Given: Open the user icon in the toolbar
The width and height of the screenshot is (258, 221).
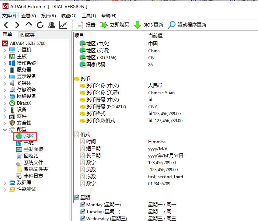Looking at the screenshot, I should (x=52, y=25).
